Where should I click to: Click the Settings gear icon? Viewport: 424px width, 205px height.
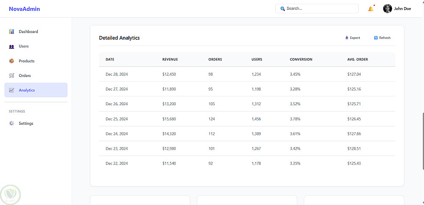(11, 123)
